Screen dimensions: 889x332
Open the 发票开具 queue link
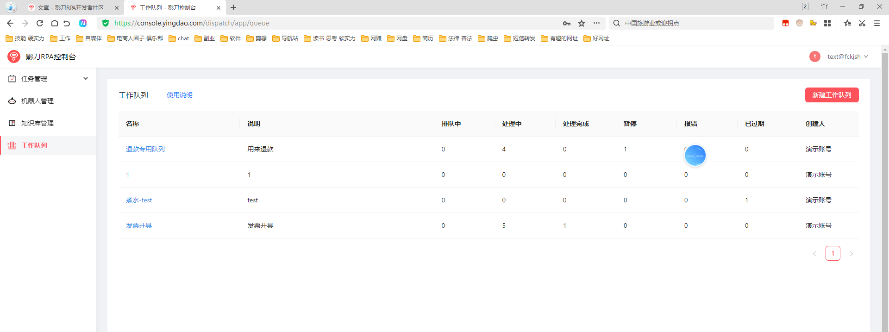coord(139,226)
